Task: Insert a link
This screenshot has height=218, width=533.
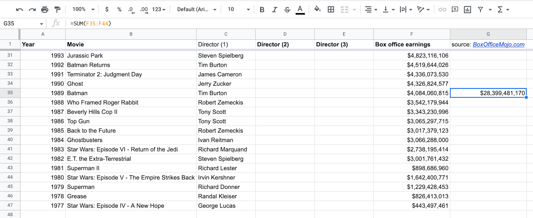Action: (442, 10)
